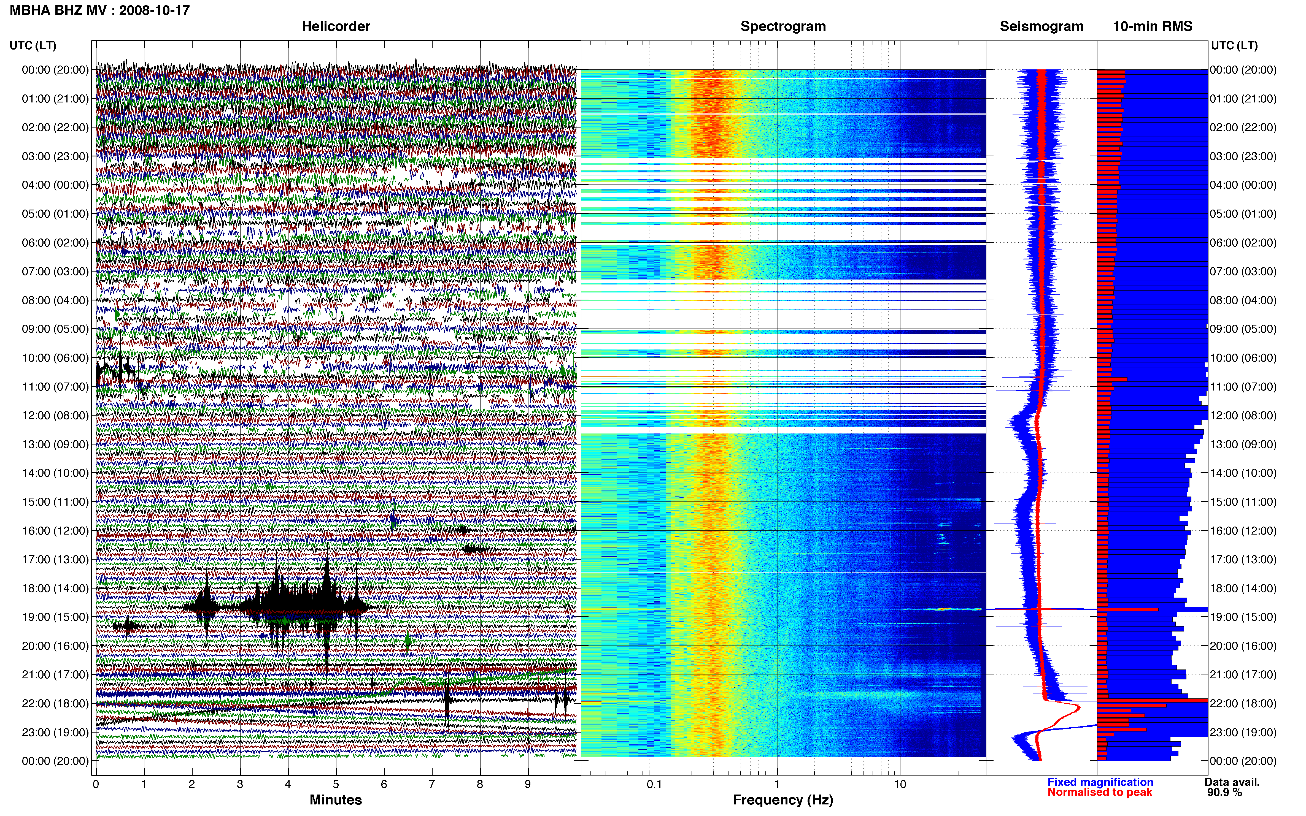This screenshot has height=816, width=1306.
Task: Click left time label '15:00 (11:00)'
Action: (x=55, y=502)
